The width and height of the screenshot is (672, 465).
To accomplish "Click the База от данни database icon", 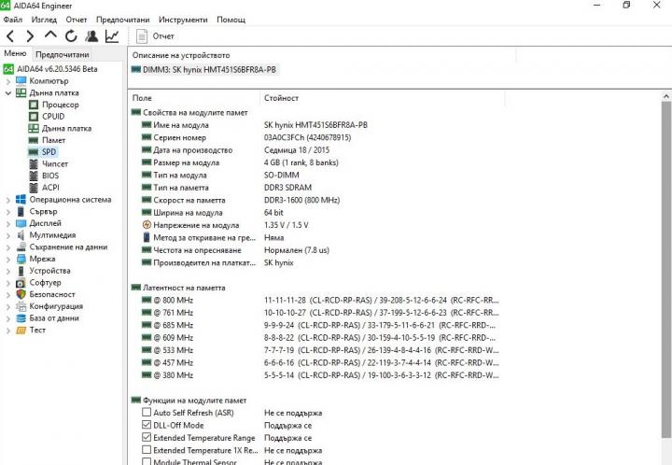I will point(21,318).
